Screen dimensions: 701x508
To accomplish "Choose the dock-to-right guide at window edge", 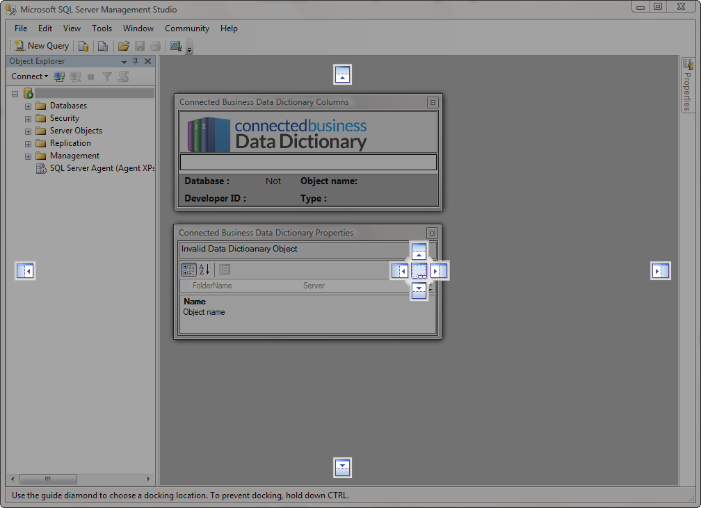I will tap(660, 271).
